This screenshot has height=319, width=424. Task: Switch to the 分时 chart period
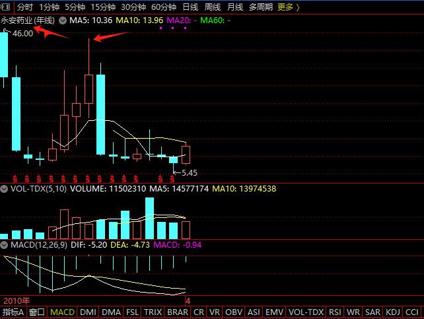24,7
